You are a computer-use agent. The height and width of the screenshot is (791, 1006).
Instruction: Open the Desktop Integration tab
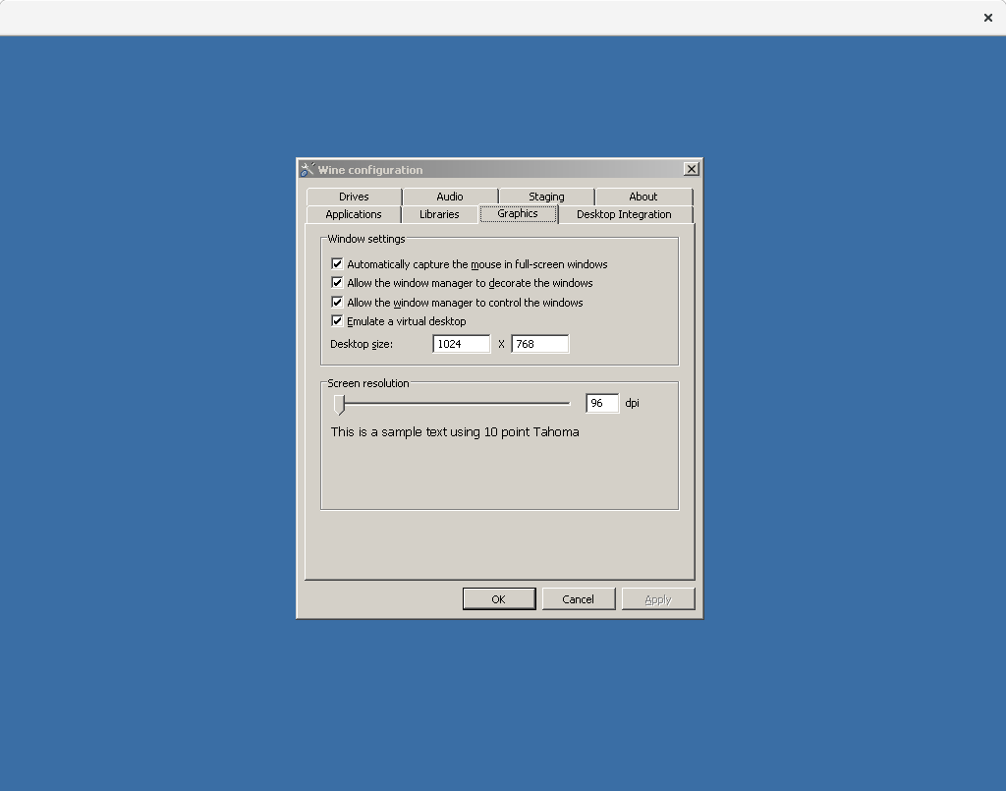coord(624,214)
